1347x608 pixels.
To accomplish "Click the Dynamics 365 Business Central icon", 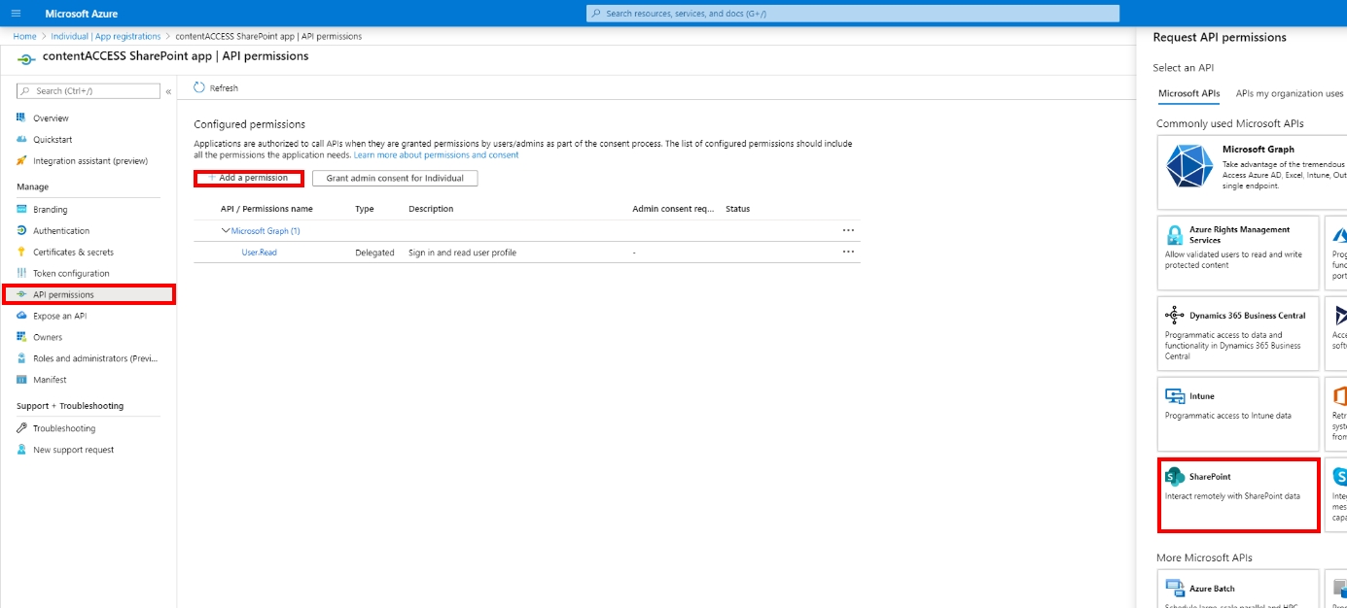I will coord(1174,316).
